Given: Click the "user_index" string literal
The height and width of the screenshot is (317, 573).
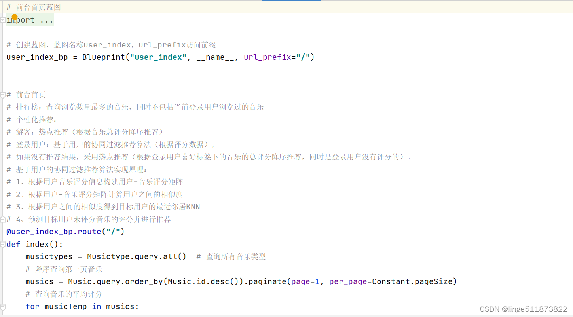Looking at the screenshot, I should click(x=158, y=57).
